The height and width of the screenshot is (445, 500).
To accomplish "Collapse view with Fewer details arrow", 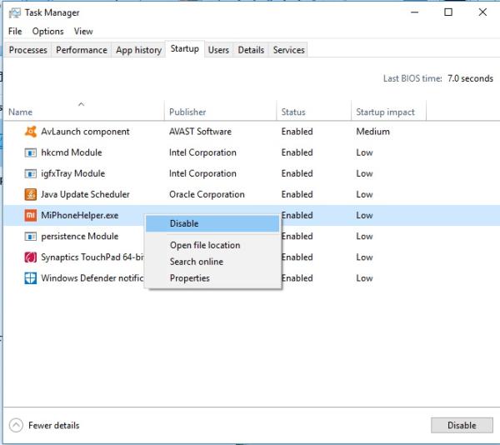I will 17,425.
